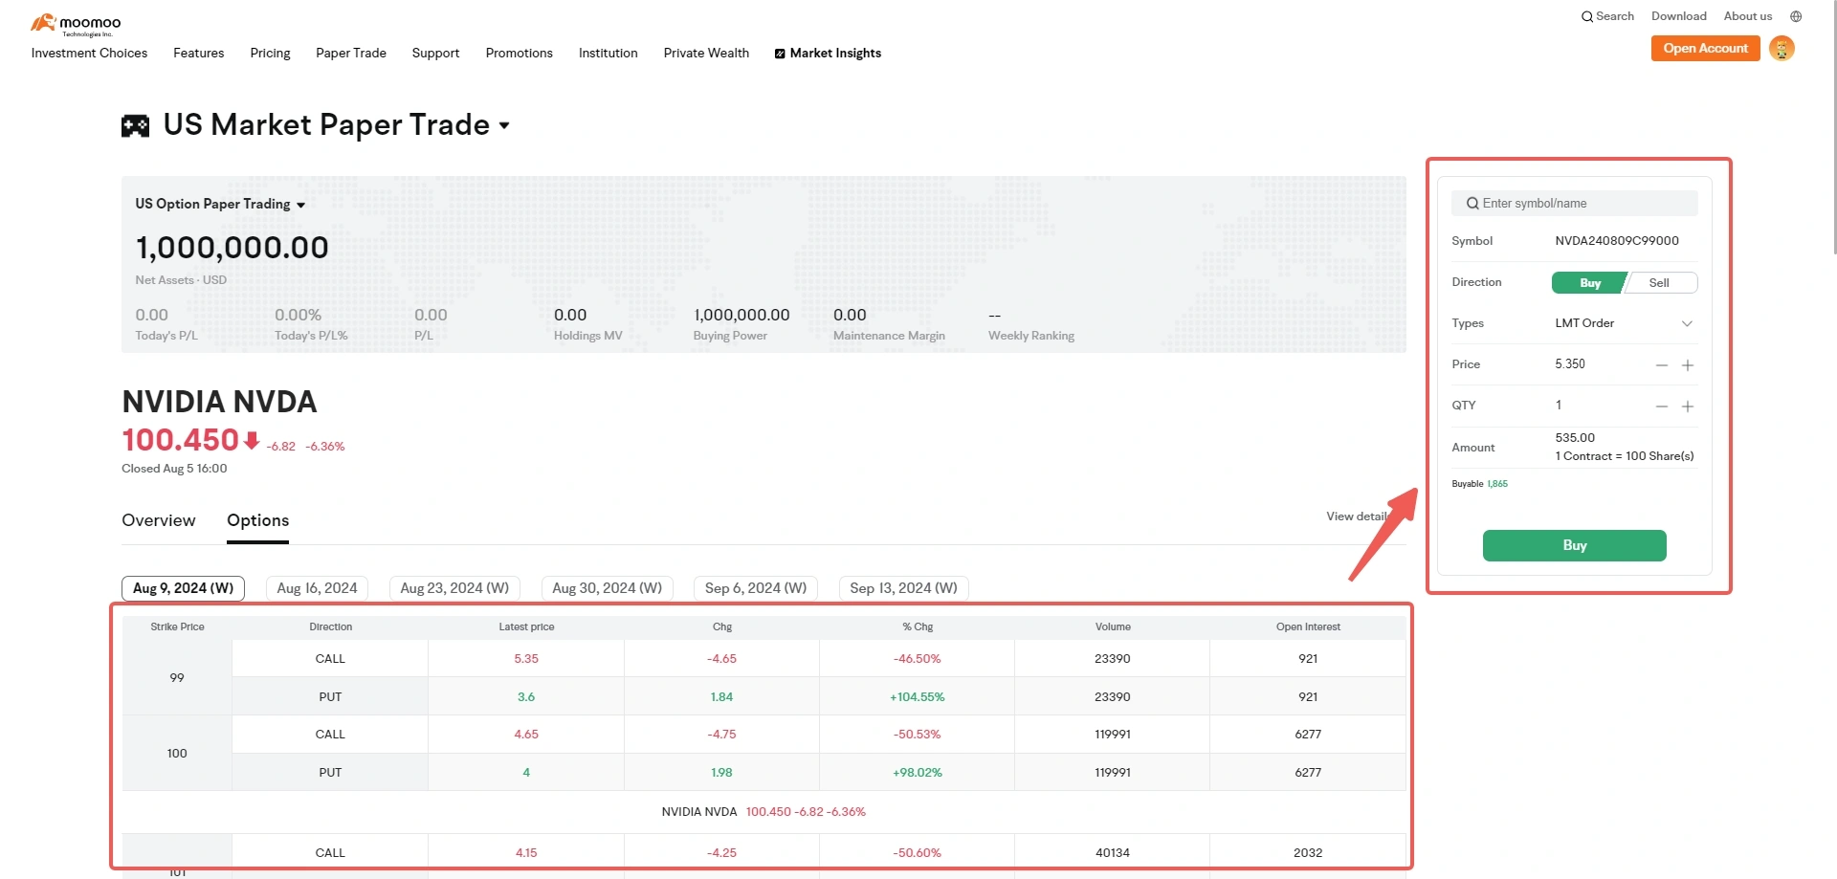Click the globe language icon
The image size is (1837, 879).
tap(1796, 16)
